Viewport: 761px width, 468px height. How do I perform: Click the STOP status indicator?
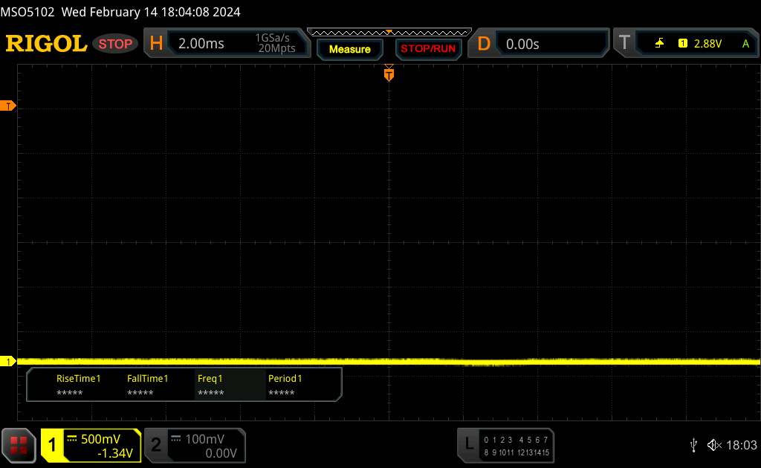pos(115,44)
